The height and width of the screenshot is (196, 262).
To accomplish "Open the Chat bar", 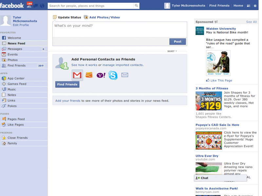I will coord(220,178).
